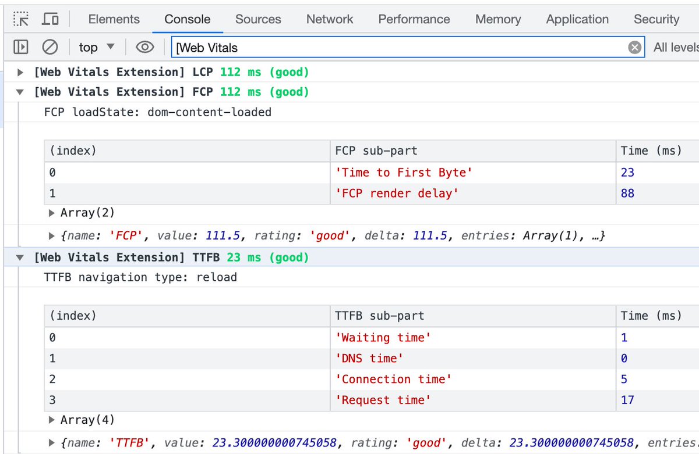Click the 23 value for Time to First Byte
The width and height of the screenshot is (699, 454).
627,173
